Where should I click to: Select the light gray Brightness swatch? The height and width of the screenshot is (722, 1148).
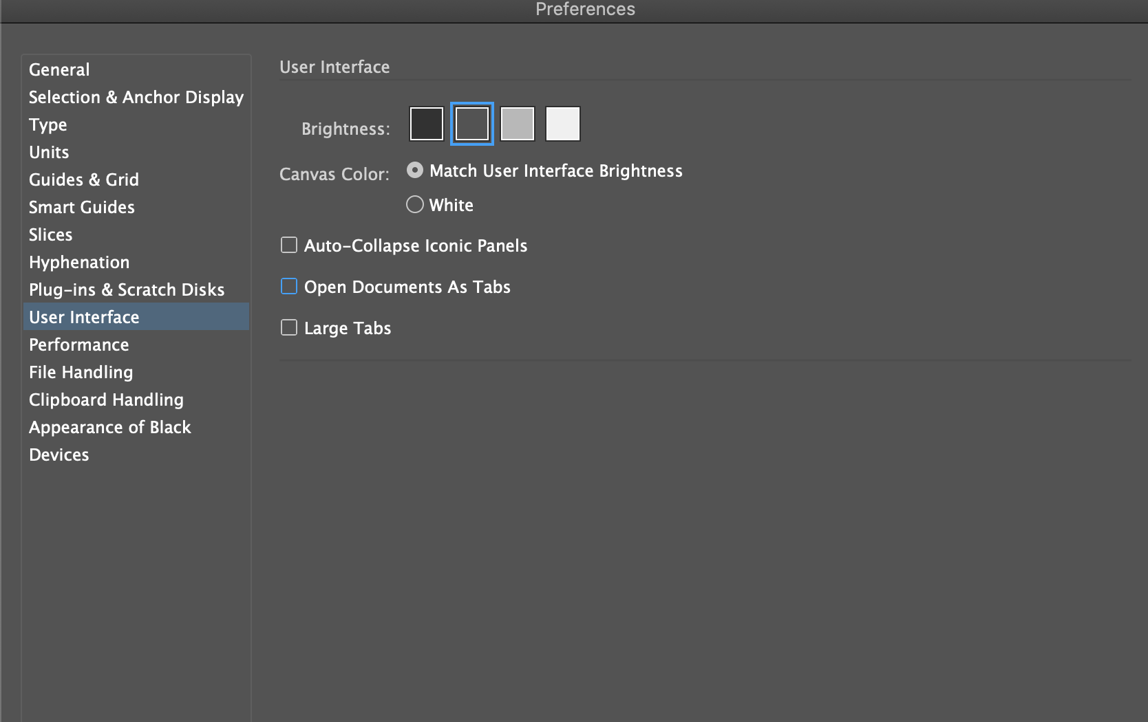tap(517, 124)
